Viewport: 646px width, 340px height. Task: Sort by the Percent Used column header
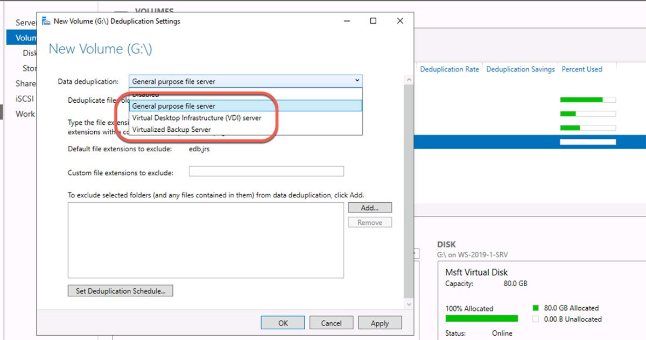(582, 69)
